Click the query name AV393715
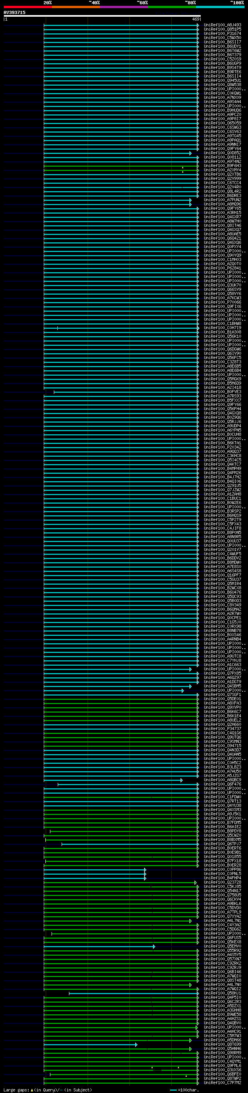This screenshot has width=248, height=1093. coord(14,12)
